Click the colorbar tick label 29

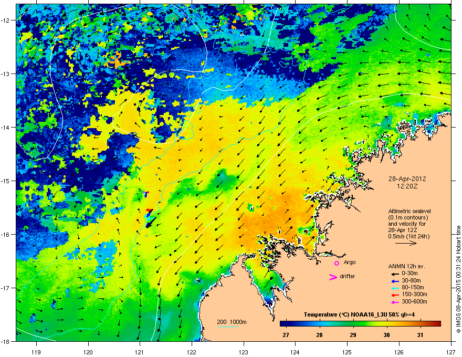(x=353, y=335)
